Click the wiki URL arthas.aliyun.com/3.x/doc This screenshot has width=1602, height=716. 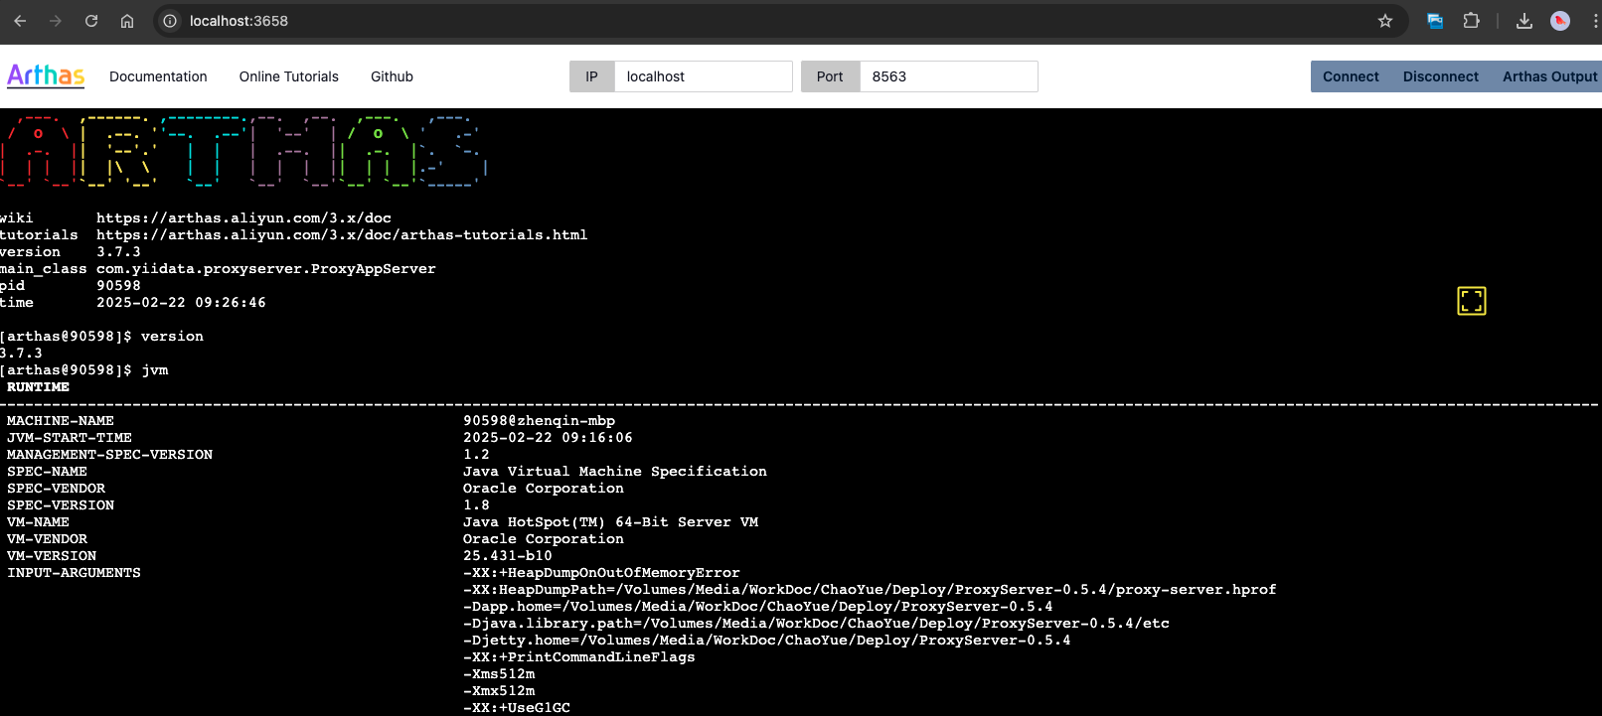point(243,217)
